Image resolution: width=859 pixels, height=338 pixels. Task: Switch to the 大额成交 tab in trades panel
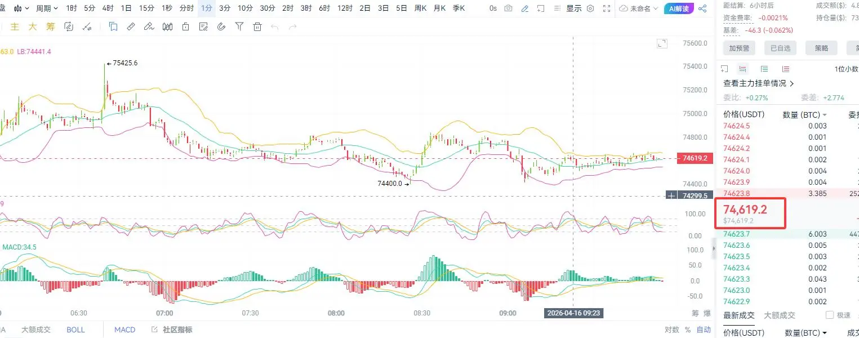[x=780, y=315]
